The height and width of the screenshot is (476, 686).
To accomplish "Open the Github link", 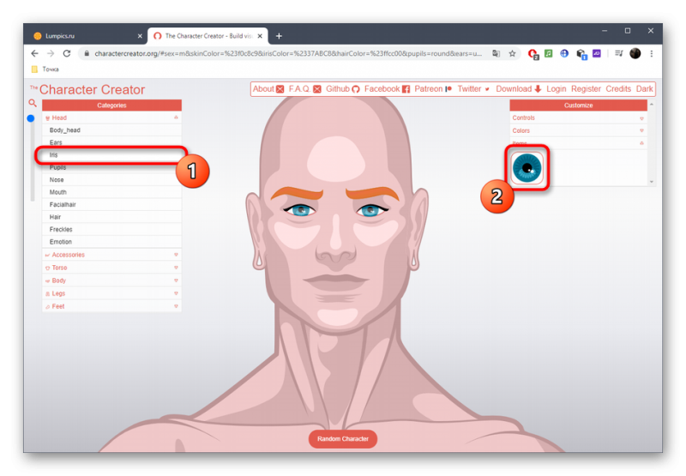I will click(x=342, y=89).
